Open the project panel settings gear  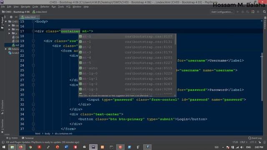(11, 17)
